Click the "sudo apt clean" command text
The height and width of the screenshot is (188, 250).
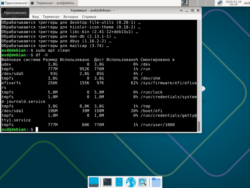tap(52, 50)
